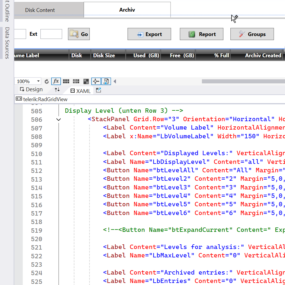Toggle snap to gridlines icon

click(x=76, y=81)
